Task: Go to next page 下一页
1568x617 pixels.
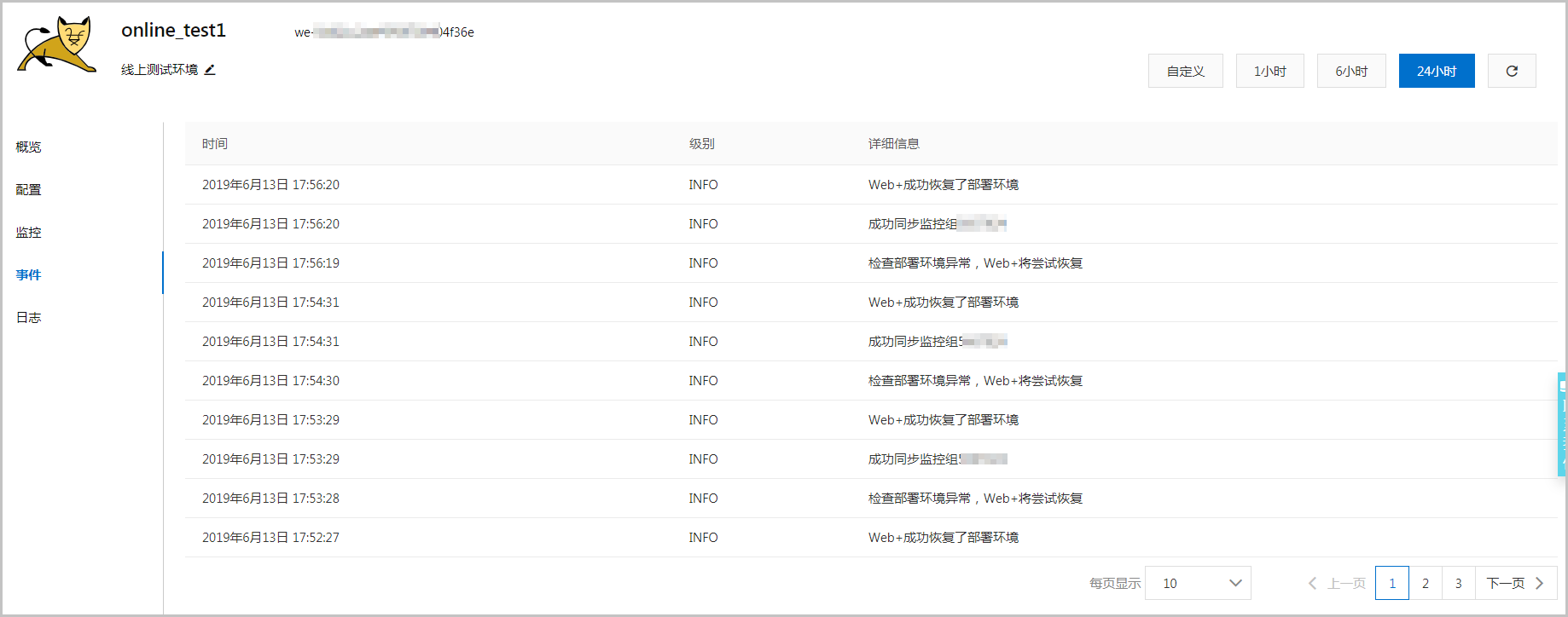Action: pos(1516,583)
